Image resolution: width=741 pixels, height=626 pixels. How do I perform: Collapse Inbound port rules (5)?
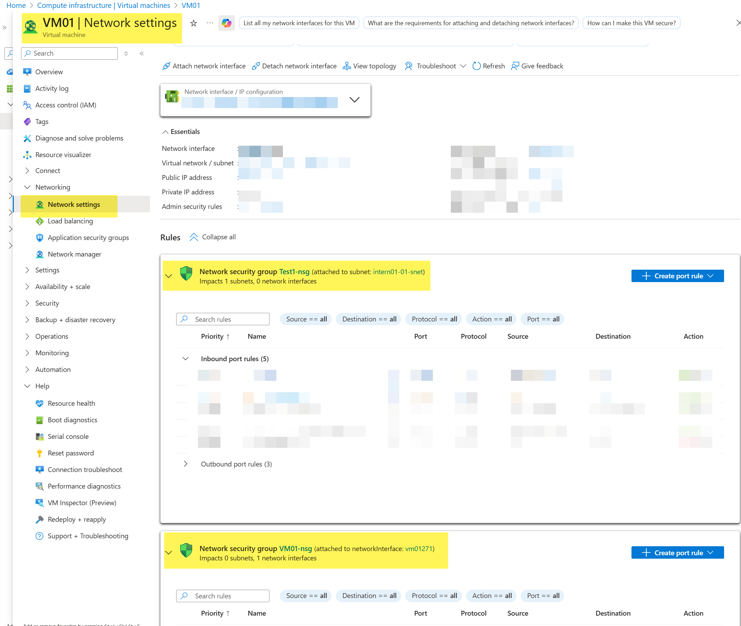click(186, 359)
